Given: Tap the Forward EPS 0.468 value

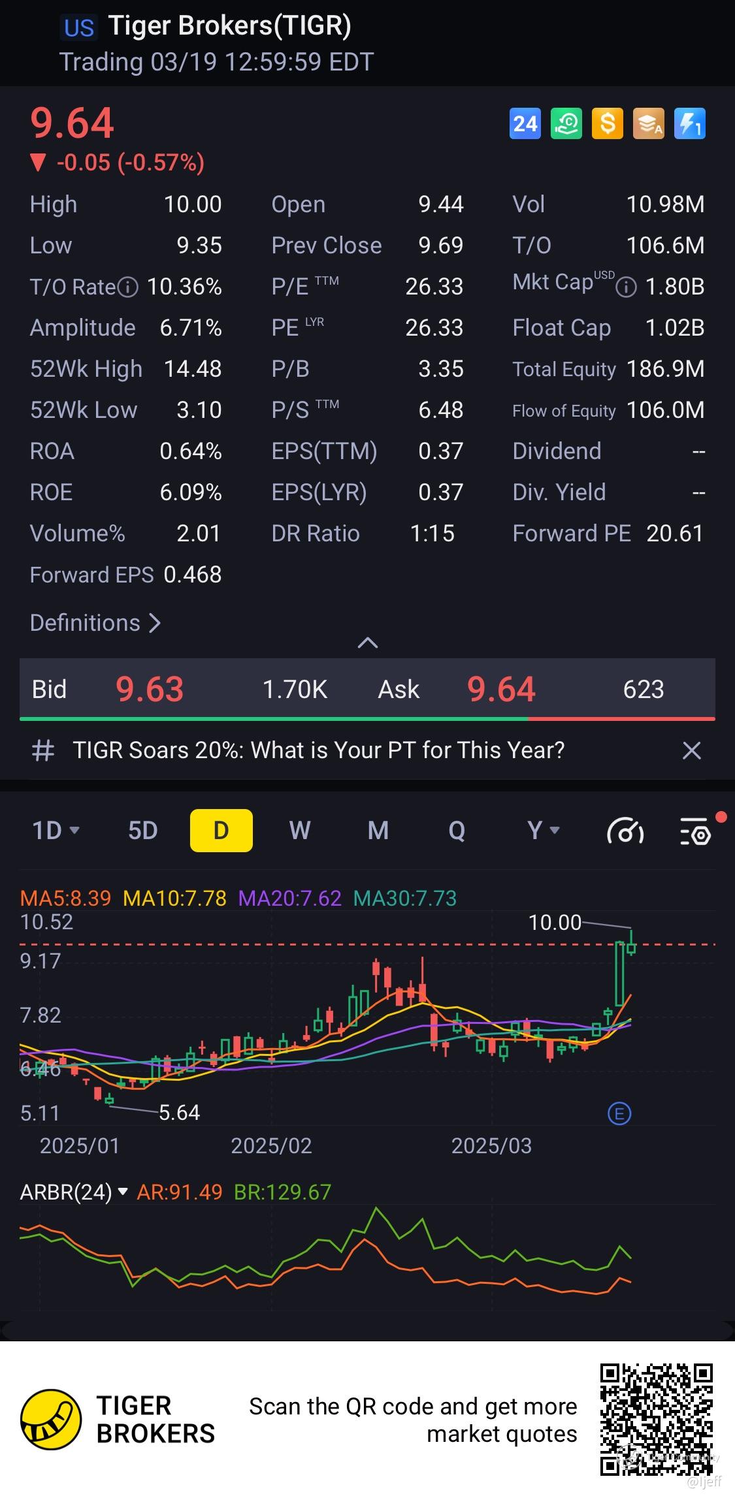Looking at the screenshot, I should tap(193, 575).
